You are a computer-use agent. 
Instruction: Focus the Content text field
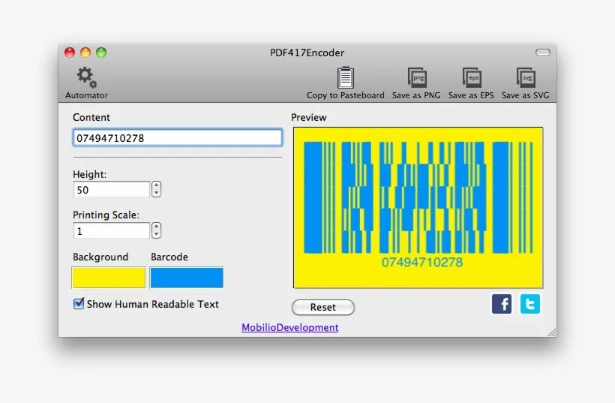coord(177,138)
